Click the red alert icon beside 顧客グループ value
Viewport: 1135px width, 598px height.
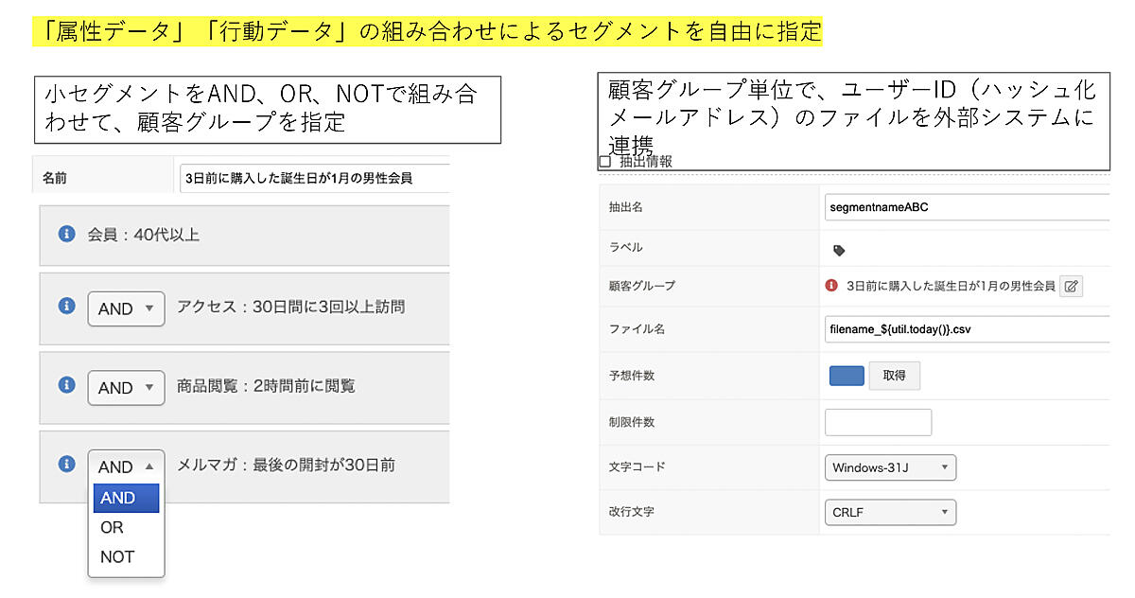(831, 285)
